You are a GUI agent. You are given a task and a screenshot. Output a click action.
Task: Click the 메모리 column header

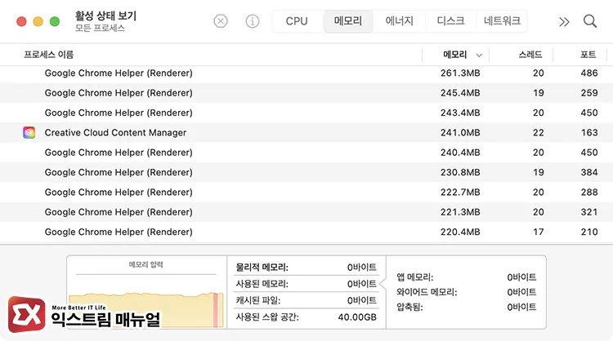coord(455,55)
